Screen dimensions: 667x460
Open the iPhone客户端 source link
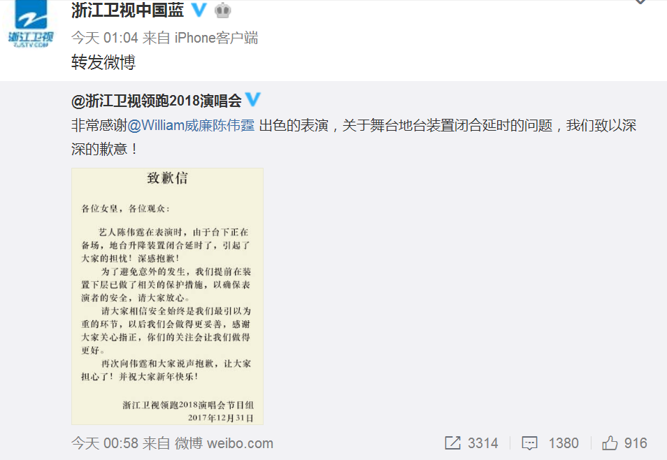(216, 38)
